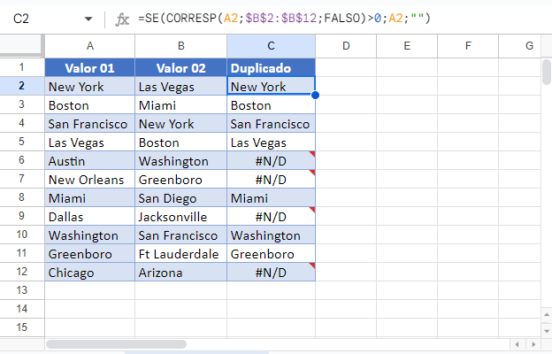This screenshot has width=552, height=354.
Task: Select cell C5 'Las Vegas'
Action: pos(271,142)
